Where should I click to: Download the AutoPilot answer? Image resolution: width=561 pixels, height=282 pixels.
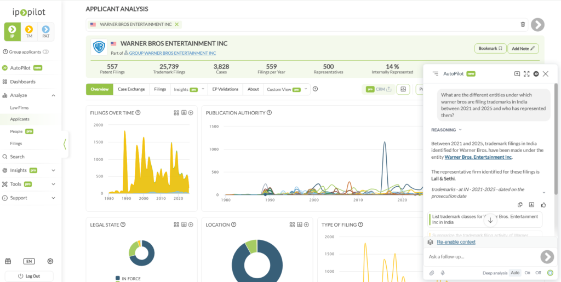(x=531, y=205)
